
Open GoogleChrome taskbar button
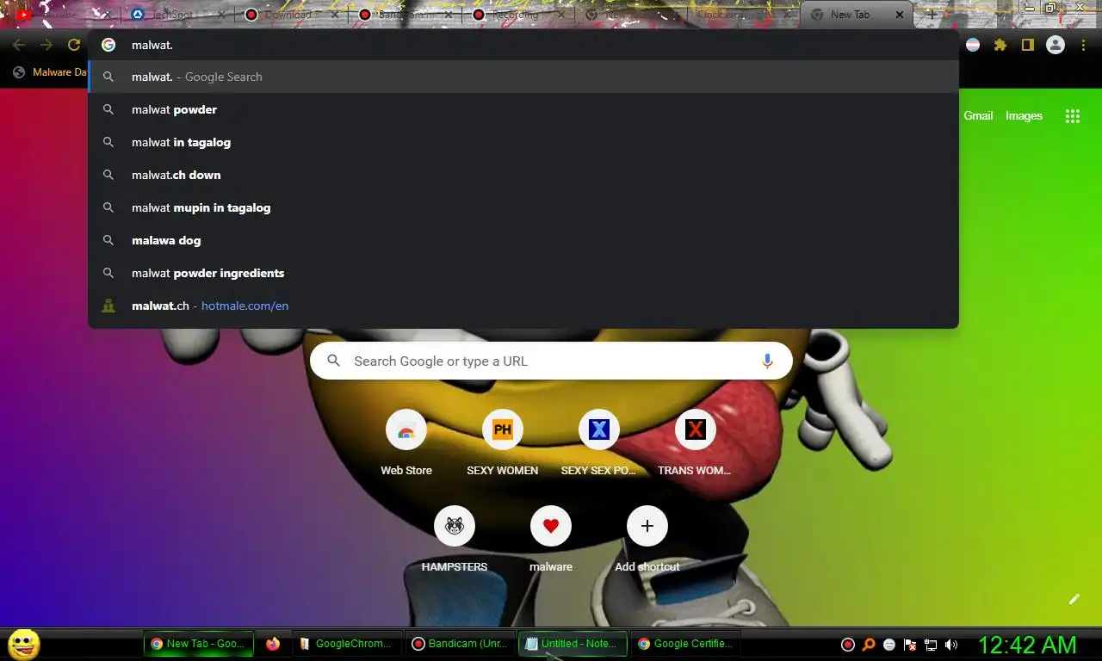click(347, 644)
